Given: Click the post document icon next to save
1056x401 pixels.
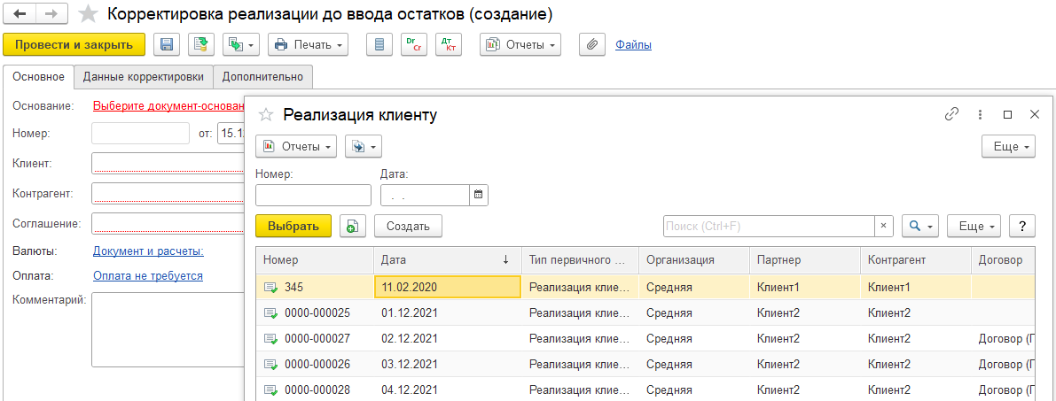Looking at the screenshot, I should (201, 44).
